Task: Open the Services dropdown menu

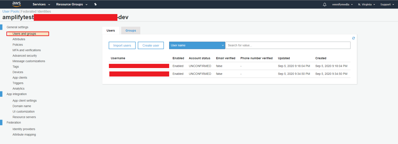Action: (41, 4)
